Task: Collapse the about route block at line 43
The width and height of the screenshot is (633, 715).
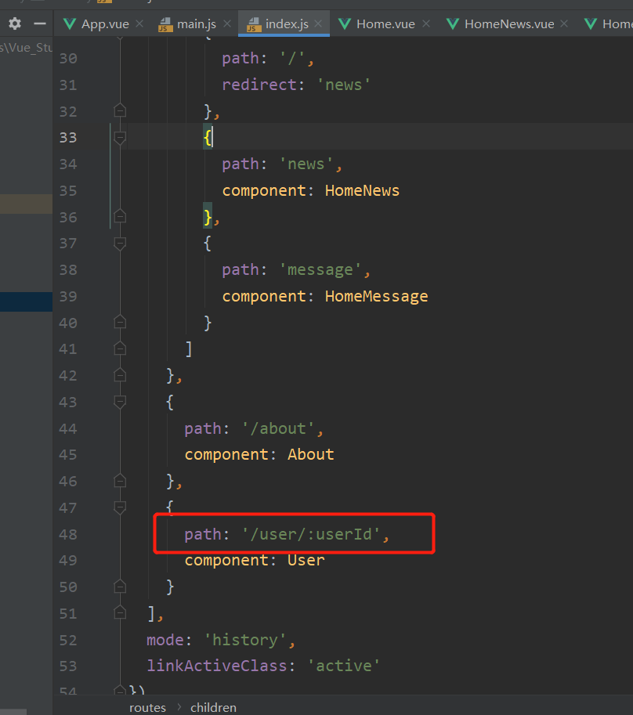Action: (x=120, y=402)
